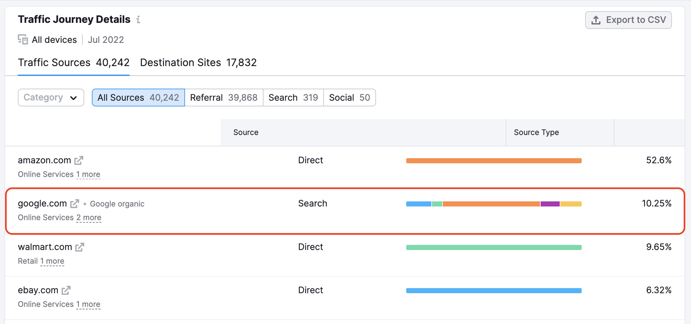Click the Direct type in walmart.com row
The height and width of the screenshot is (324, 691).
pos(311,247)
